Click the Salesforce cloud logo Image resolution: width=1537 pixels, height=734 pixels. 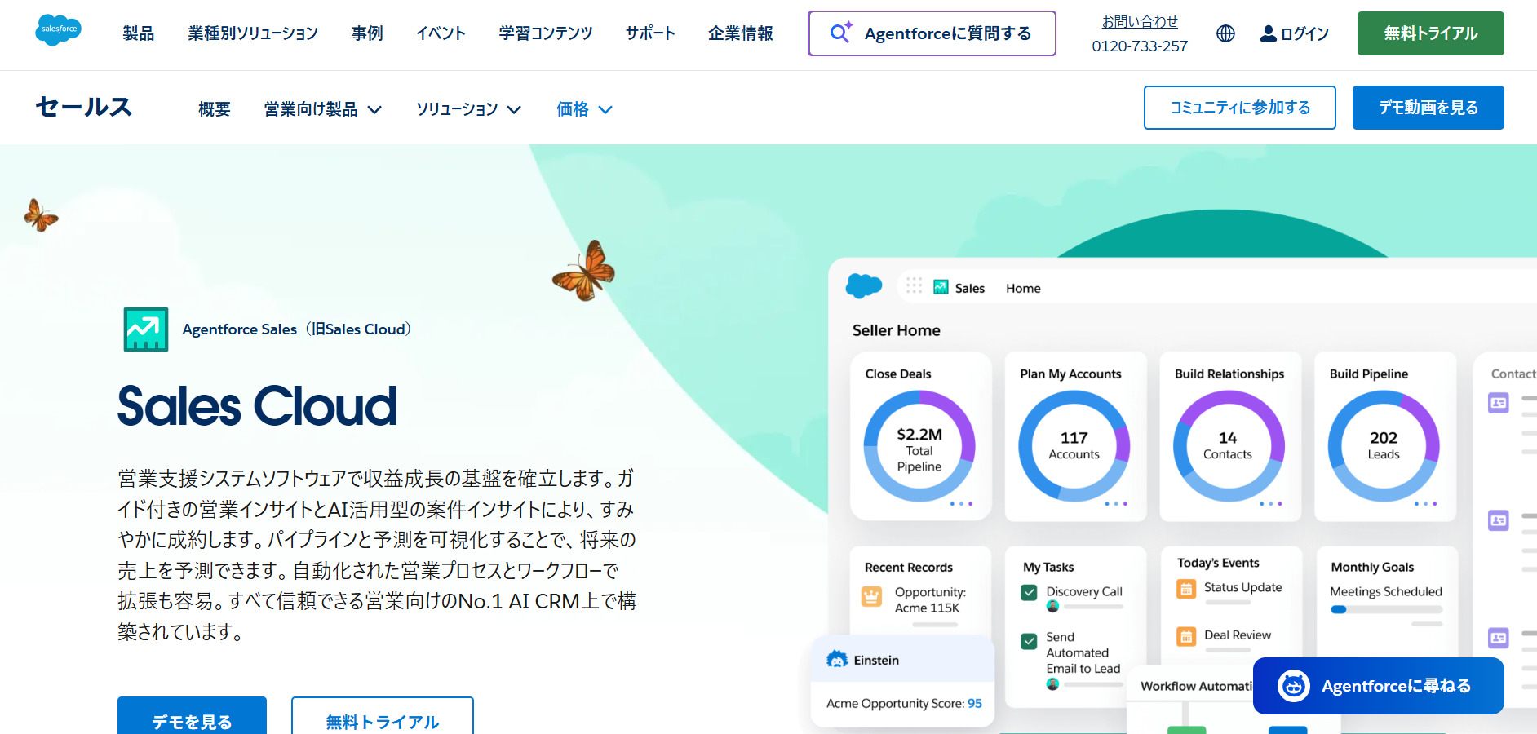pos(58,30)
